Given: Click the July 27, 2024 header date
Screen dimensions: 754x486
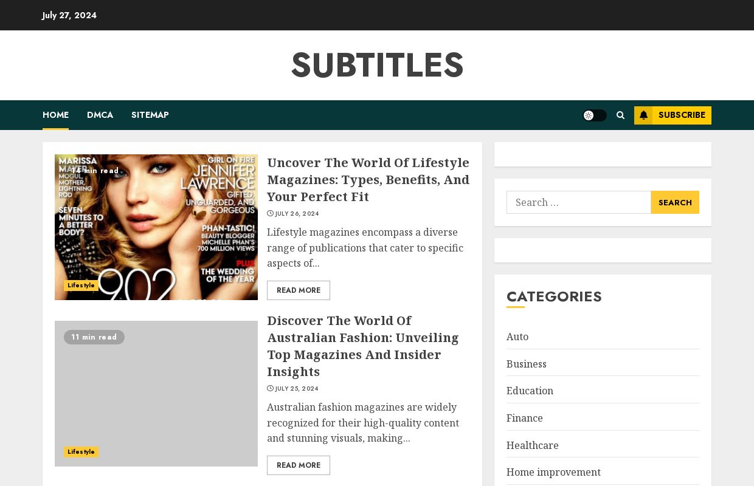Looking at the screenshot, I should pyautogui.click(x=69, y=15).
